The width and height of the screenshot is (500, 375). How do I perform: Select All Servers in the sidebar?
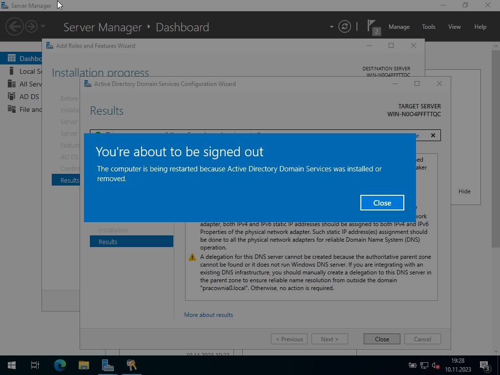(x=21, y=84)
